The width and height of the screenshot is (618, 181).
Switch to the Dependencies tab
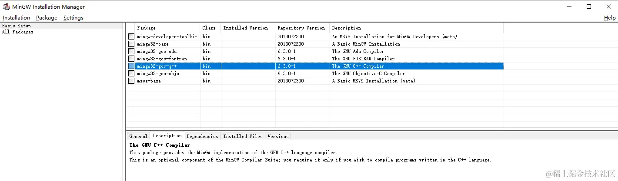tap(203, 136)
